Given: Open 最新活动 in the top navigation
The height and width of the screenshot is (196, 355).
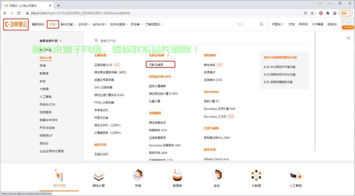Looking at the screenshot, I should (38, 24).
